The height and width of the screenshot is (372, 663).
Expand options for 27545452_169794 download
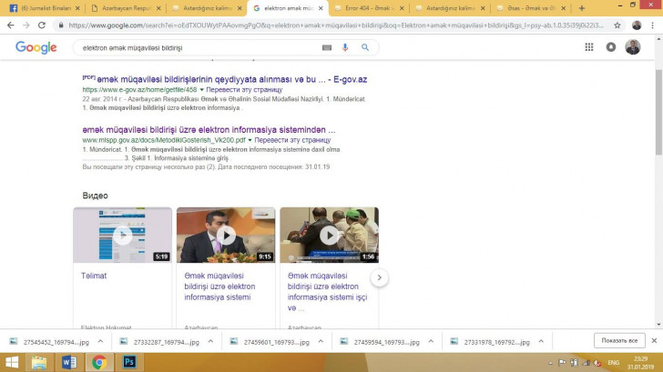tap(100, 341)
